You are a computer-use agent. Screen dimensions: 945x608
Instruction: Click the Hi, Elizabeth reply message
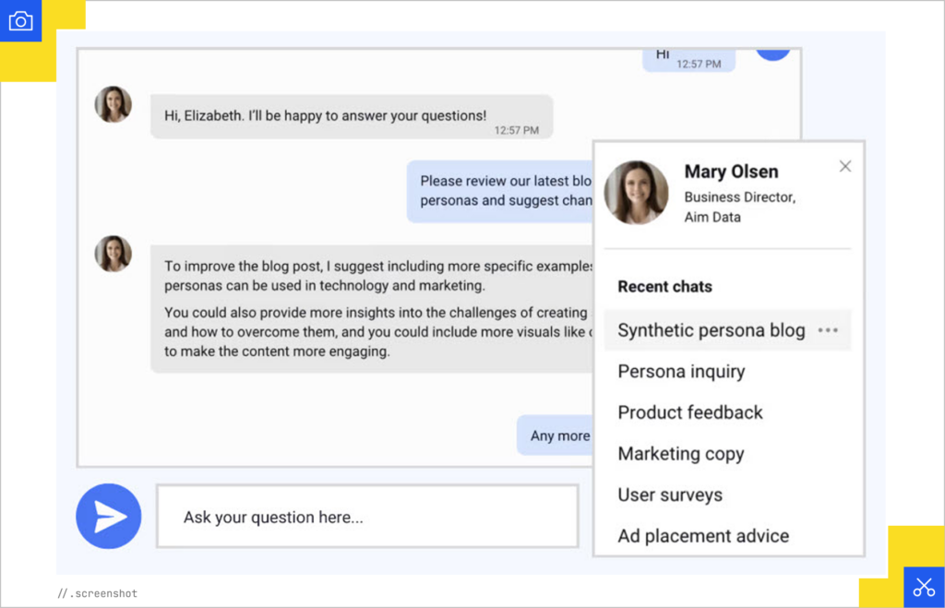point(352,117)
